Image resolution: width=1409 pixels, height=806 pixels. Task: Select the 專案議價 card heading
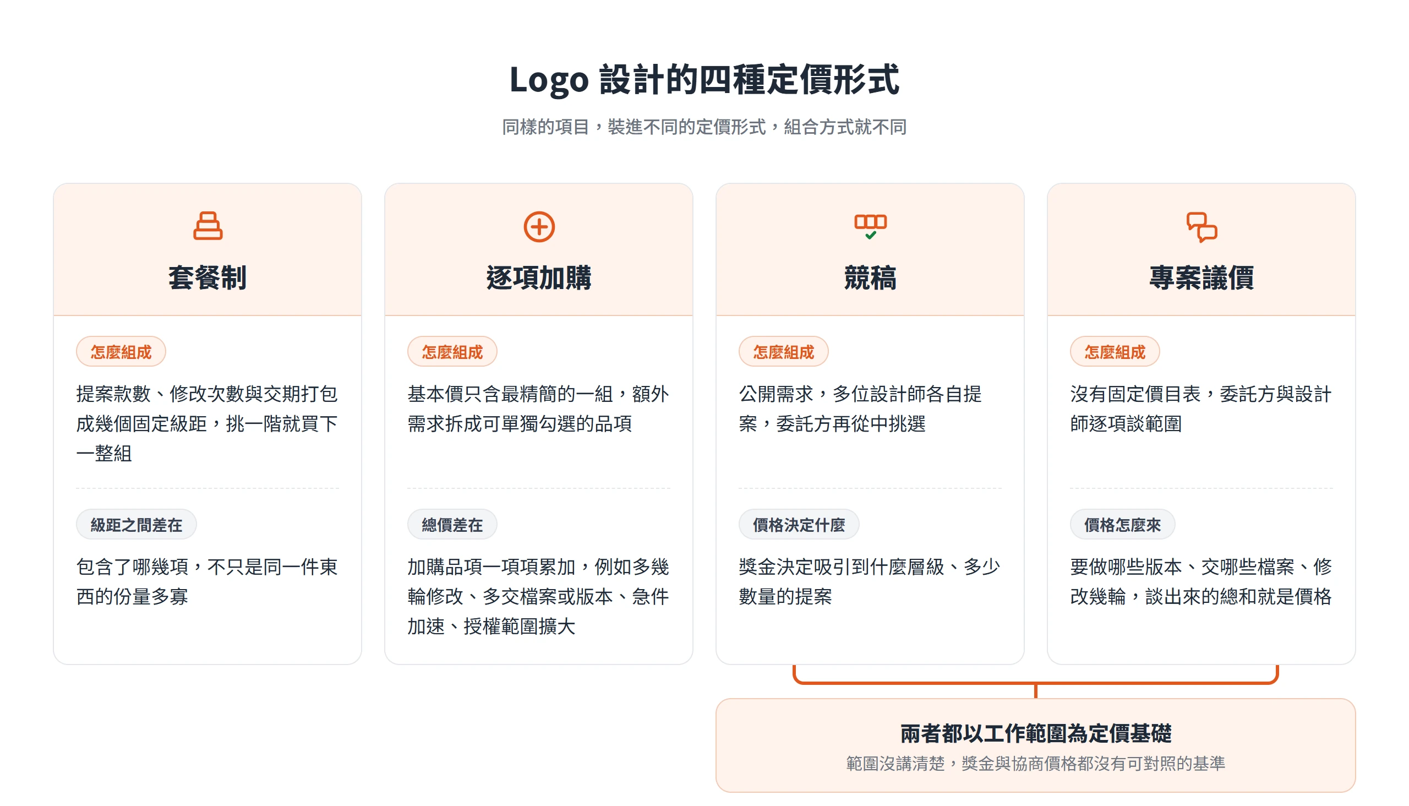pyautogui.click(x=1202, y=277)
